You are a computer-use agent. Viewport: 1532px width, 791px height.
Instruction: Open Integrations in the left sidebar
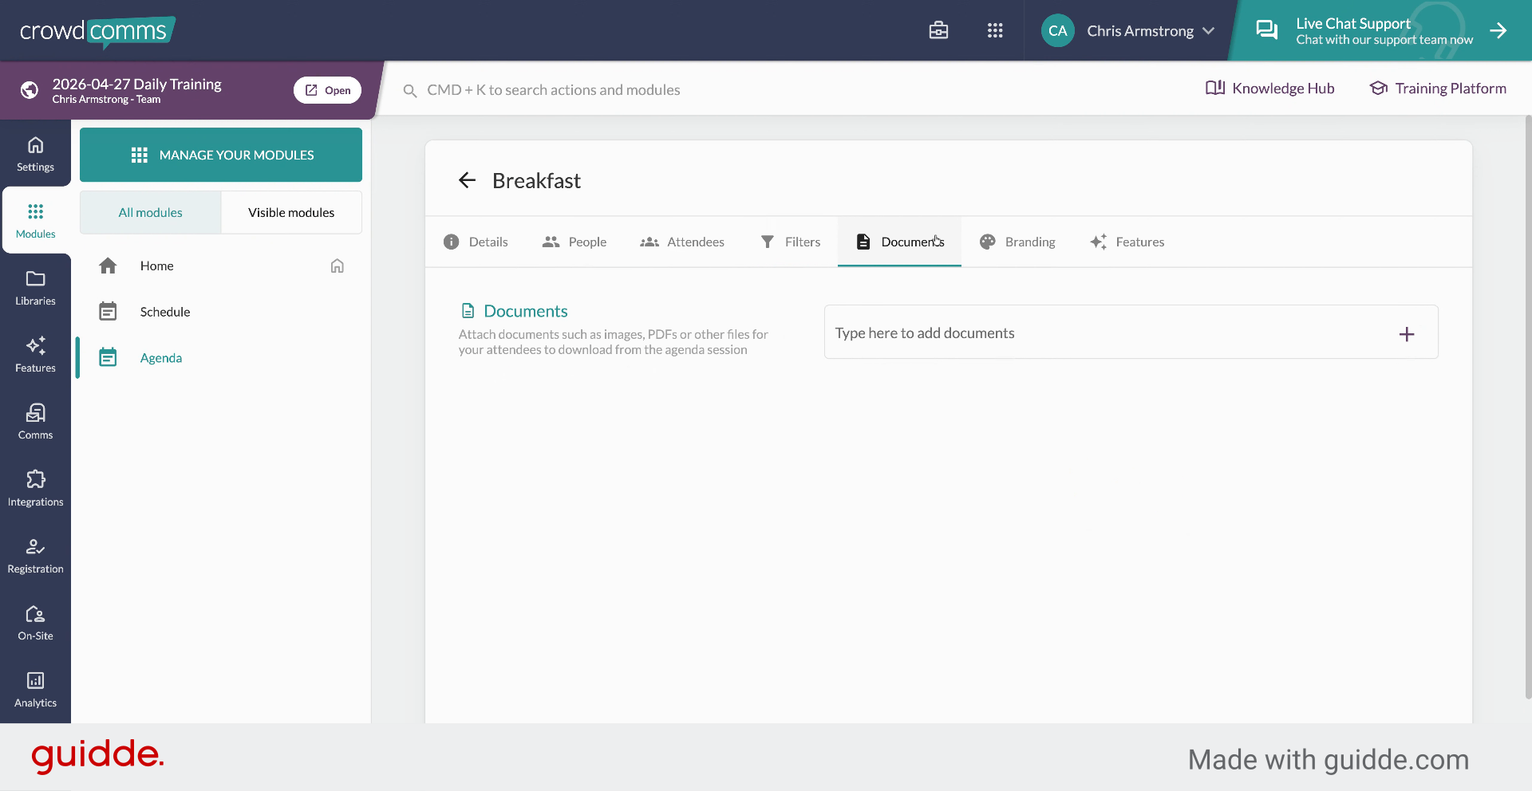tap(35, 489)
